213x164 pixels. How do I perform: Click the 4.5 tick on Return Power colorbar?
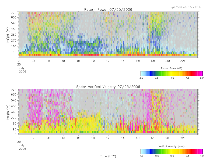(188, 78)
